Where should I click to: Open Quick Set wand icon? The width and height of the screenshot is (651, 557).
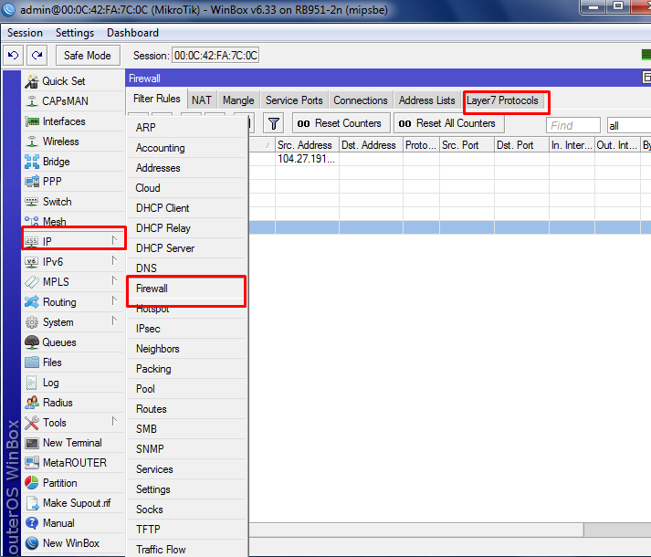click(x=32, y=81)
